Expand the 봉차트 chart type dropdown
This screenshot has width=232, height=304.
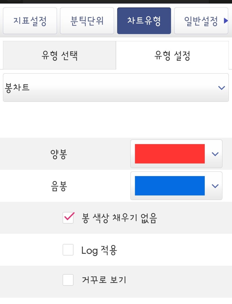[x=116, y=87]
